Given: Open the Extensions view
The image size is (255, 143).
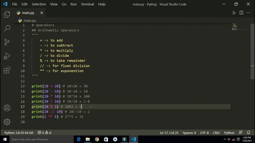Looking at the screenshot, I should [x=7, y=70].
